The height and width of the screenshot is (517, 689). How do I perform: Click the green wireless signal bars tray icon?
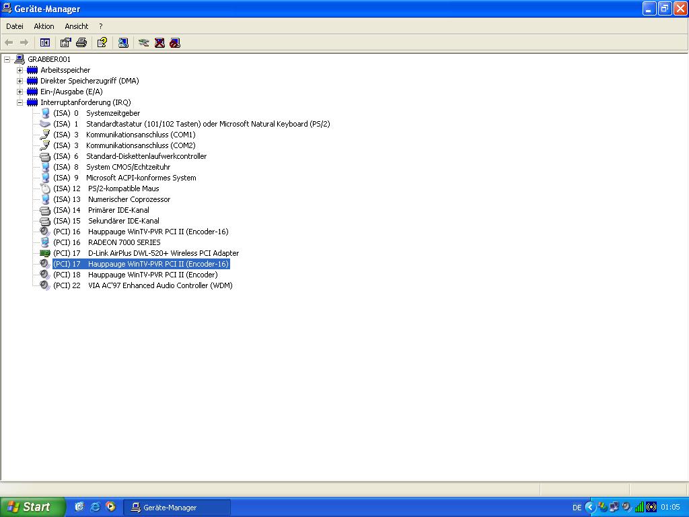pos(639,507)
